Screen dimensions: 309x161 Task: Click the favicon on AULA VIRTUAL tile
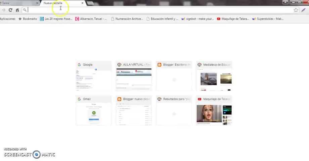119,64
